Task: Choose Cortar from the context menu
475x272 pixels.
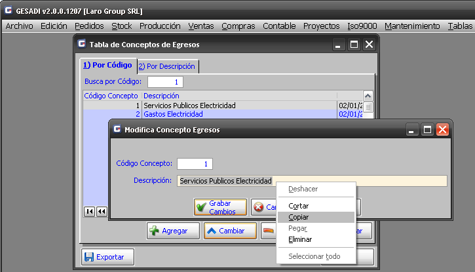Action: click(x=299, y=206)
